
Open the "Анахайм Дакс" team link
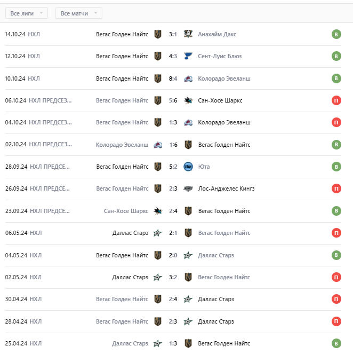[217, 34]
